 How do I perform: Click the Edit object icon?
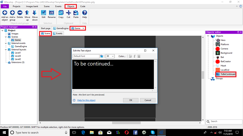pos(43,13)
